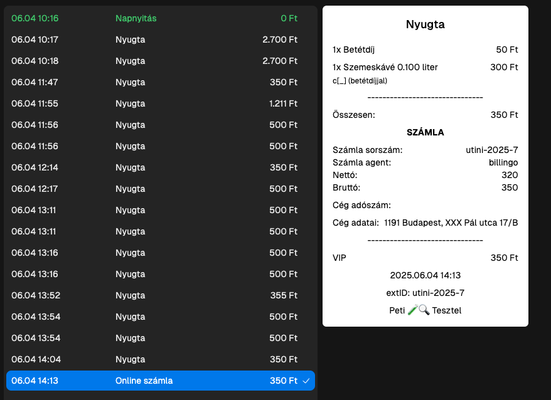
Task: Open the 11:47 Nyugta for 350 Ft
Action: pos(160,82)
